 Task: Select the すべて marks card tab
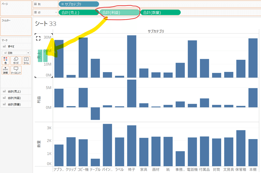coord(16,46)
